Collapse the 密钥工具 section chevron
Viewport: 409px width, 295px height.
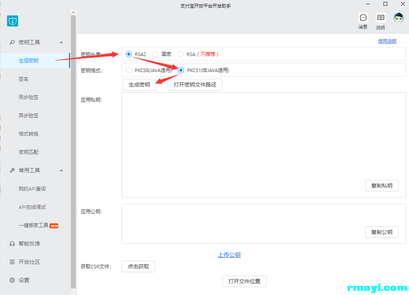61,42
